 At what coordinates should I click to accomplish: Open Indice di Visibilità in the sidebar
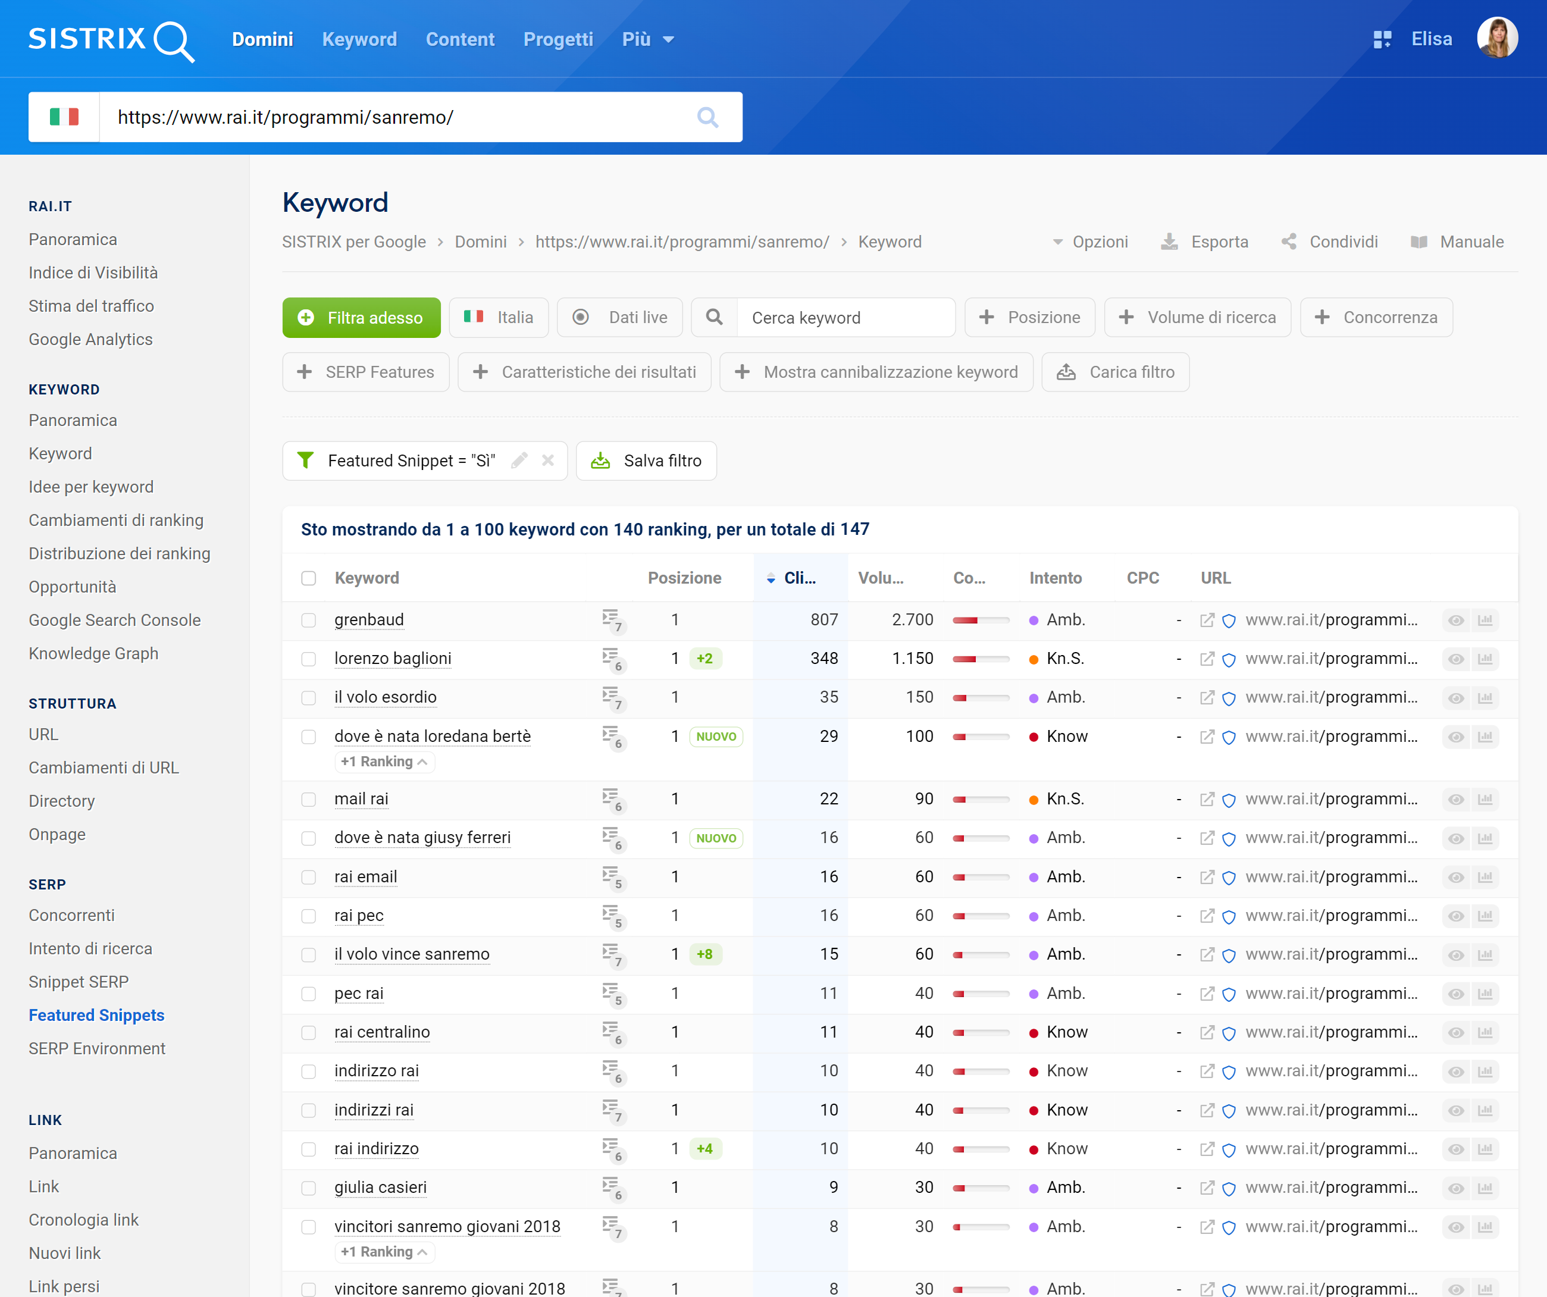(x=93, y=272)
